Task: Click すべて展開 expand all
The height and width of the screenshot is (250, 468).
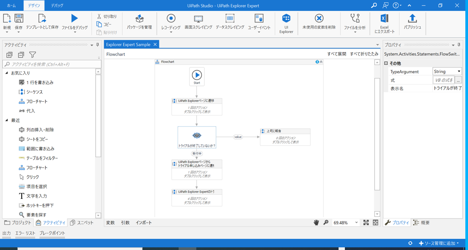Action: pos(336,54)
